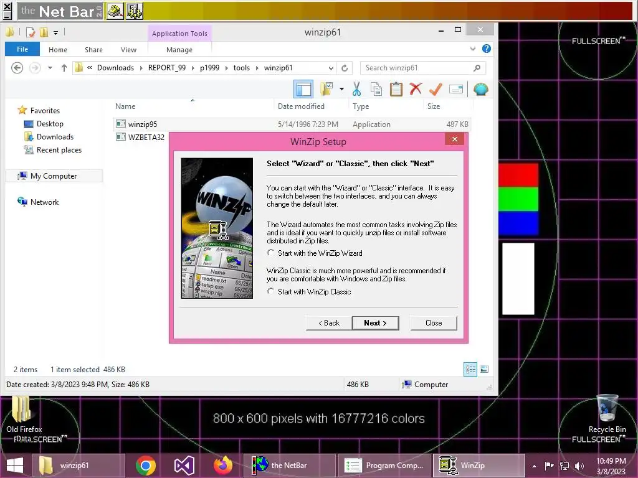Click the red X Delete icon
The width and height of the screenshot is (638, 478).
[x=416, y=89]
